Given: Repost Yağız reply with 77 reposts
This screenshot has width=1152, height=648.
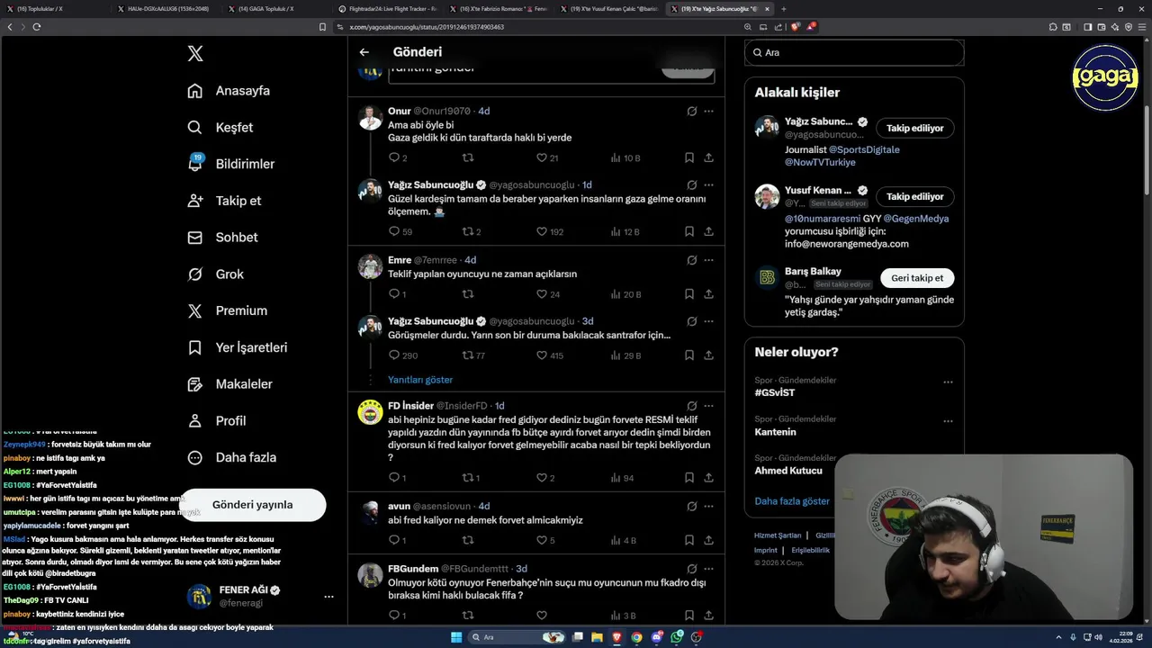Looking at the screenshot, I should point(473,355).
